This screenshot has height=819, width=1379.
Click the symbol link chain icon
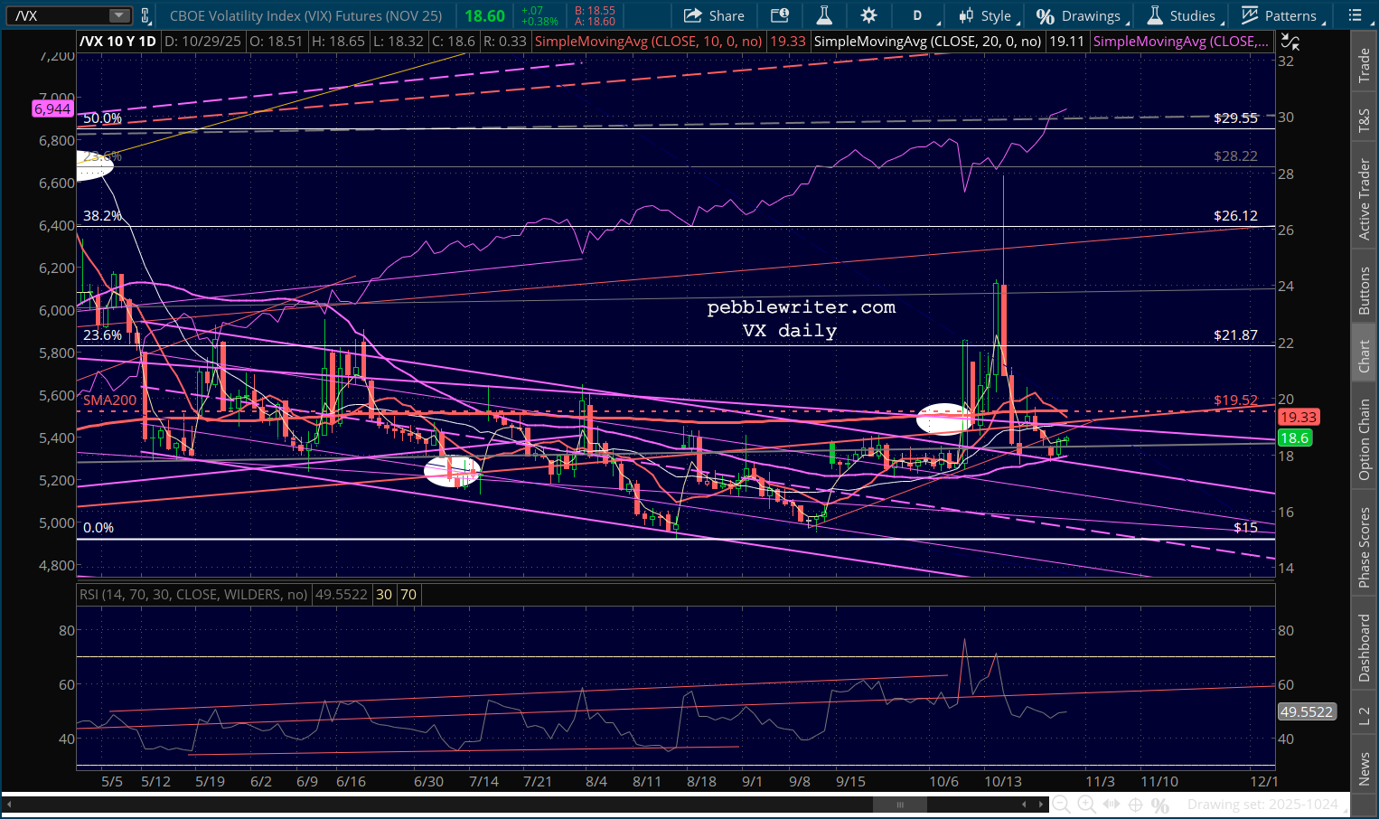pos(145,15)
